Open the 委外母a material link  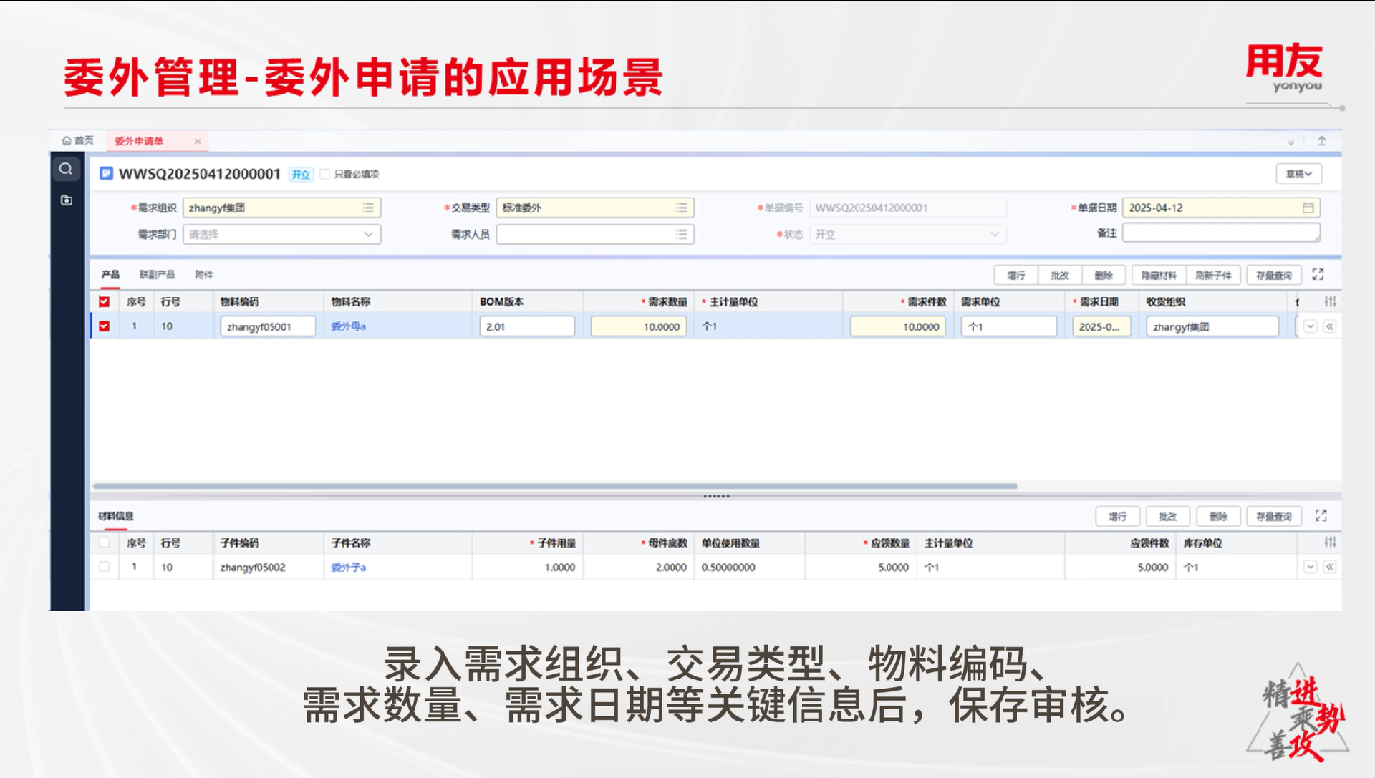pyautogui.click(x=348, y=326)
